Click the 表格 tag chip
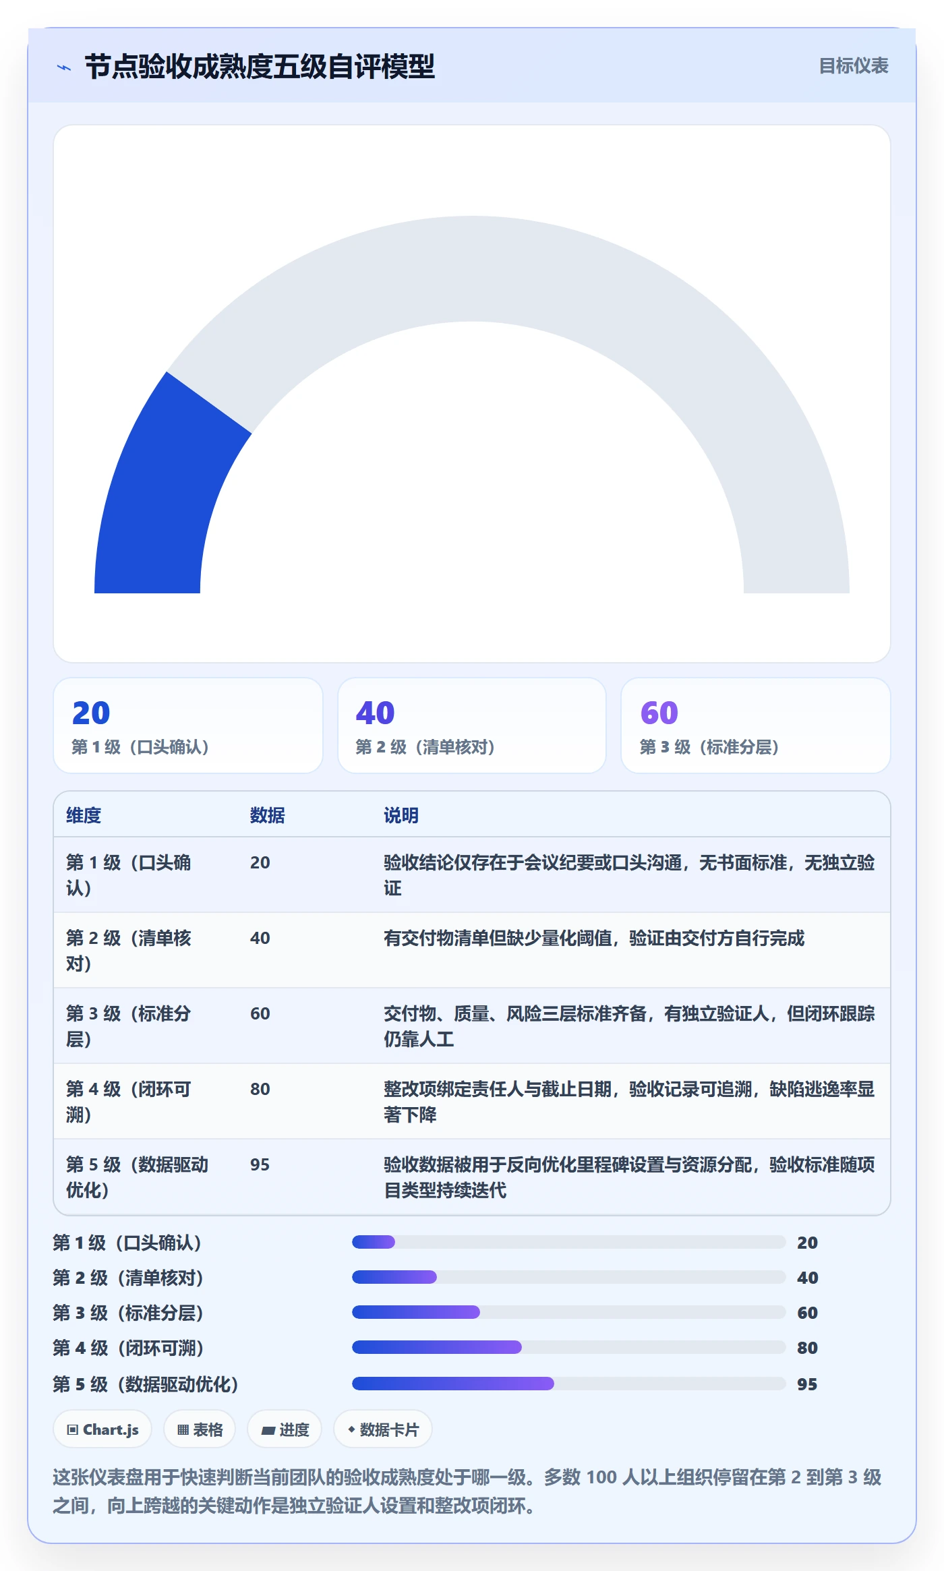Viewport: 944px width, 1571px height. [200, 1429]
